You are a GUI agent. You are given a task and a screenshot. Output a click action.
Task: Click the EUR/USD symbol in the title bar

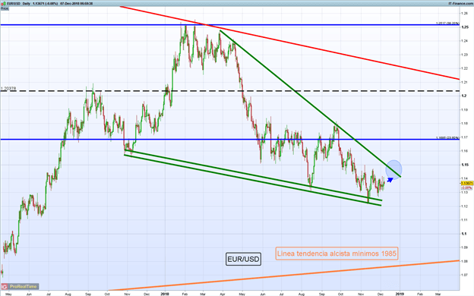(13, 4)
